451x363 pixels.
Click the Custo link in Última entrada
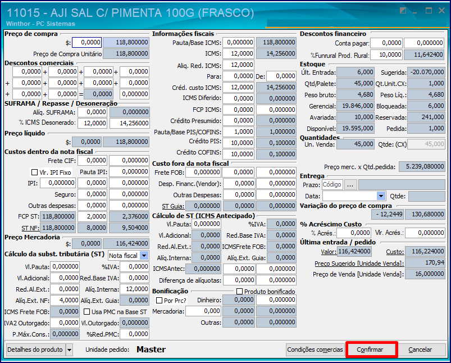pyautogui.click(x=395, y=252)
